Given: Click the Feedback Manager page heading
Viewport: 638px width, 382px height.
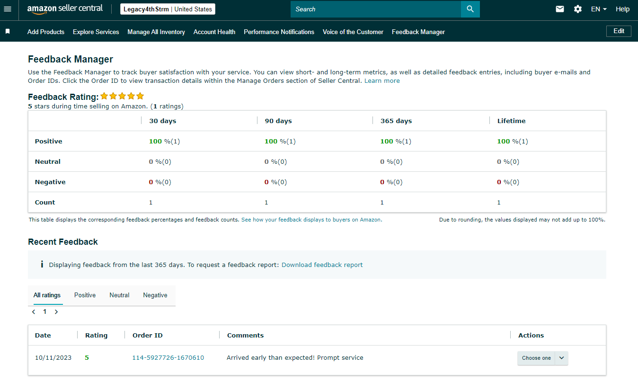Looking at the screenshot, I should click(71, 59).
